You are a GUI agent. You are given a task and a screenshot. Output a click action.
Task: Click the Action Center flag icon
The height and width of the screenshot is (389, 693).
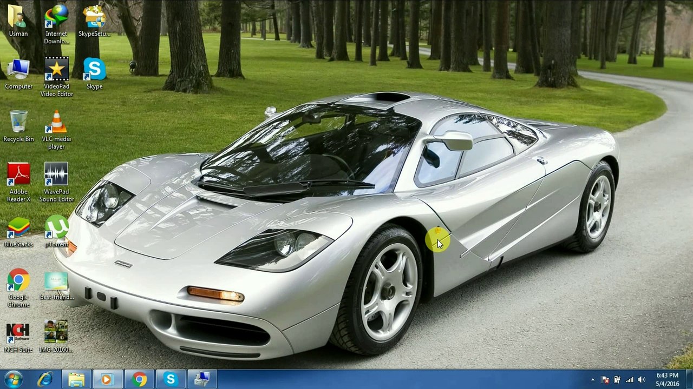tap(605, 380)
